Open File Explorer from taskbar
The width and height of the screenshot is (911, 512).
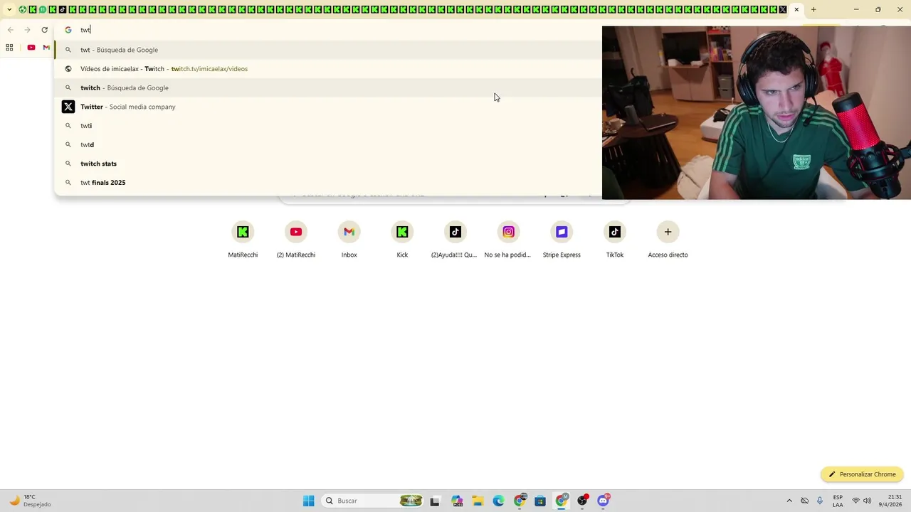tap(478, 501)
